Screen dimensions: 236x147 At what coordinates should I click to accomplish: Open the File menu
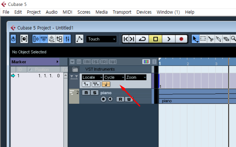(x=6, y=12)
